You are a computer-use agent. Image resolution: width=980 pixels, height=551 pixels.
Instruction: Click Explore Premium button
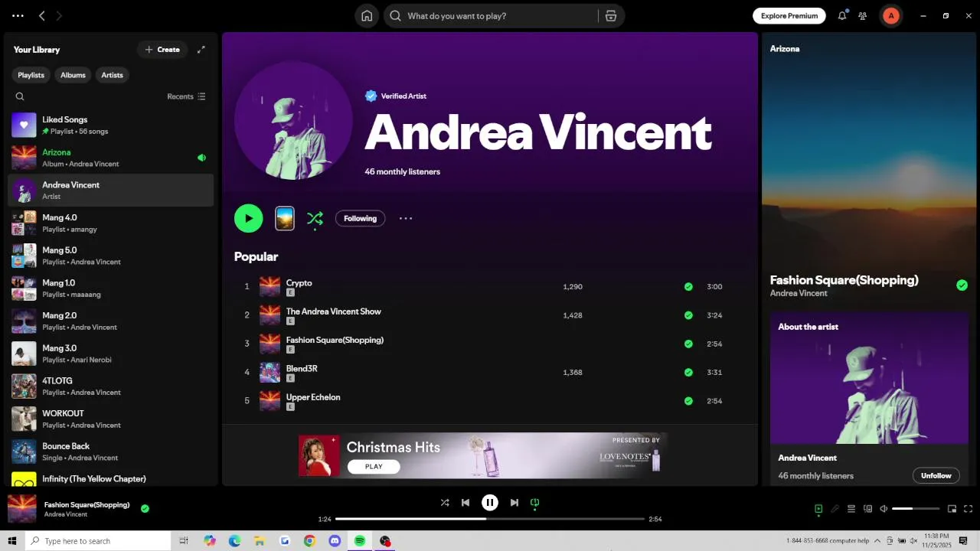pyautogui.click(x=789, y=15)
